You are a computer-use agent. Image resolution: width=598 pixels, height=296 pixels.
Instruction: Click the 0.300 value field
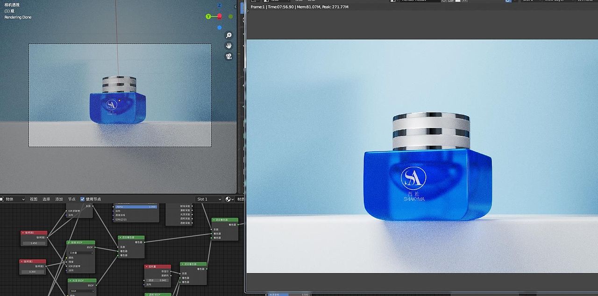(32, 272)
